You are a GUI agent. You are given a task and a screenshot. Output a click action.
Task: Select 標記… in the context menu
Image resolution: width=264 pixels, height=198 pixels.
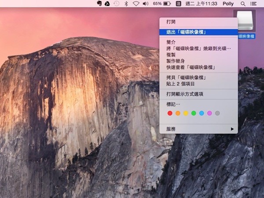[198, 104]
